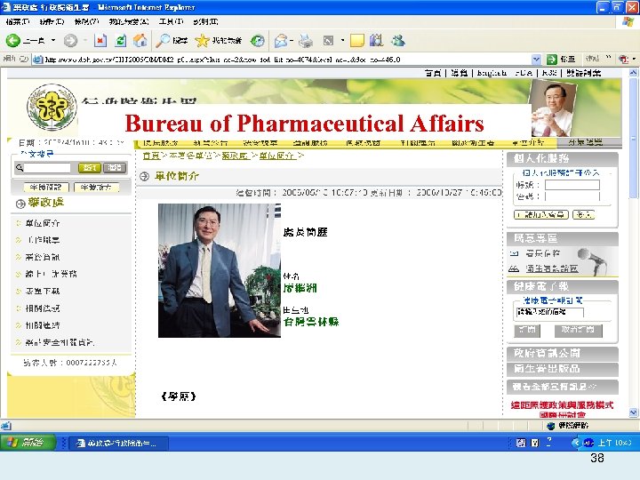This screenshot has height=480, width=640.
Task: Click the Research books toolbar icon
Action: 376,40
